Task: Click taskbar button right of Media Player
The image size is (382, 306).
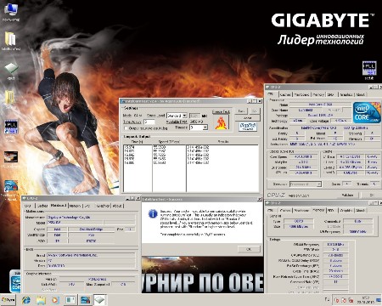Action: [x=70, y=300]
